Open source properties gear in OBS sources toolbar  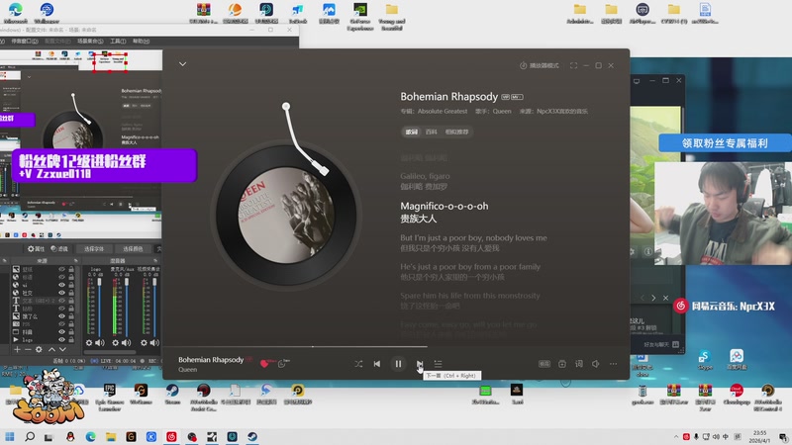pos(39,349)
